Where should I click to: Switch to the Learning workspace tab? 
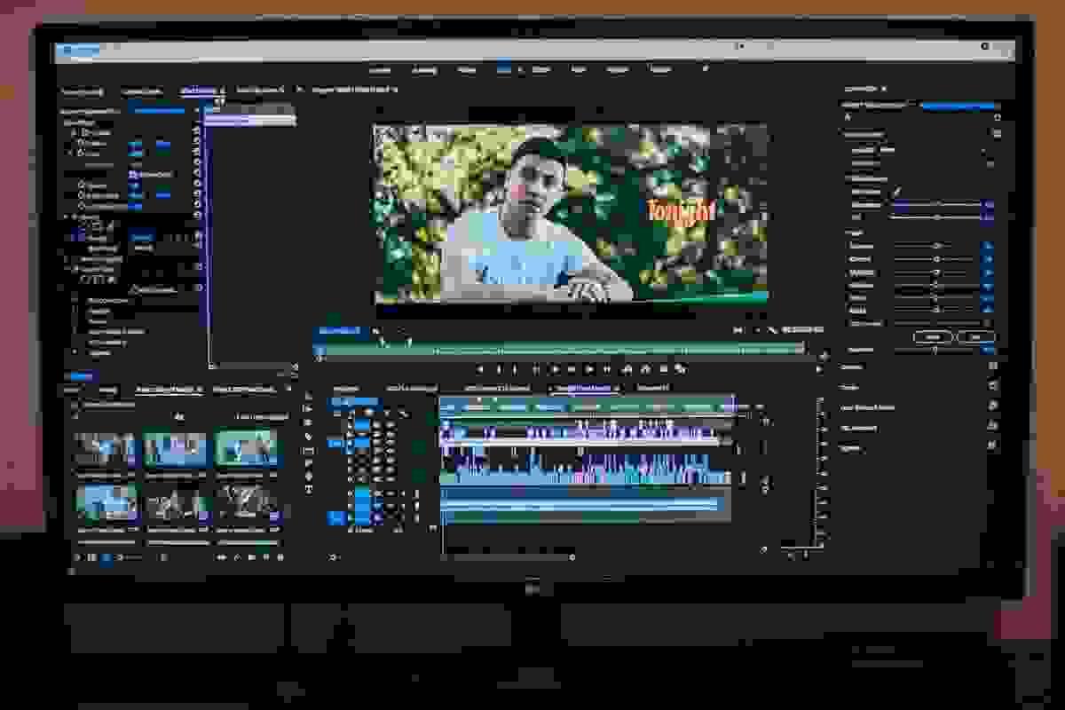pyautogui.click(x=380, y=69)
